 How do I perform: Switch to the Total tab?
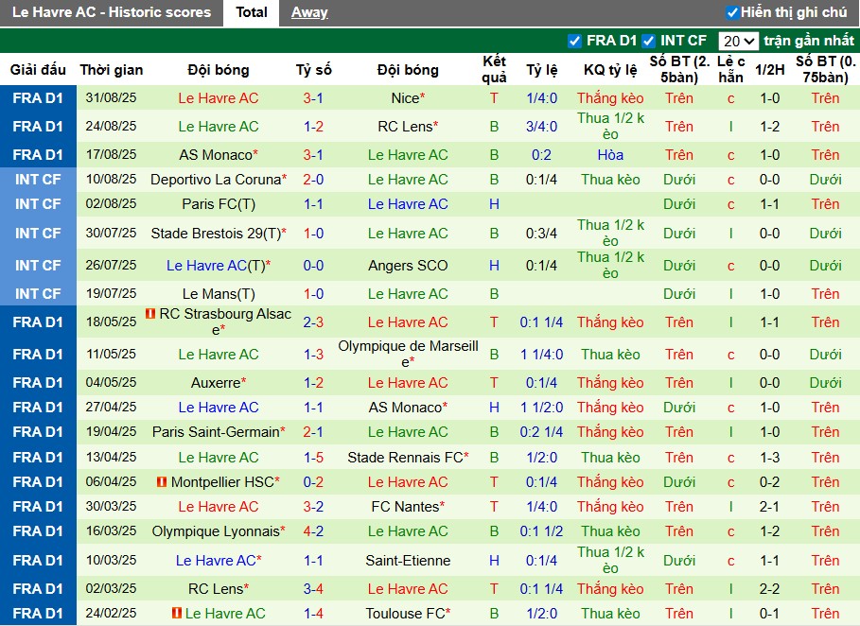tap(251, 12)
